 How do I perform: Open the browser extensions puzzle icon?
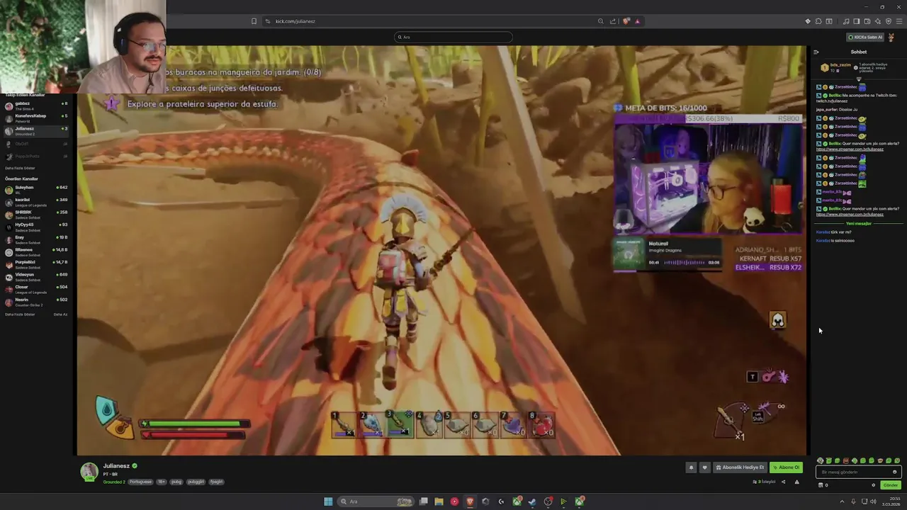coord(818,21)
